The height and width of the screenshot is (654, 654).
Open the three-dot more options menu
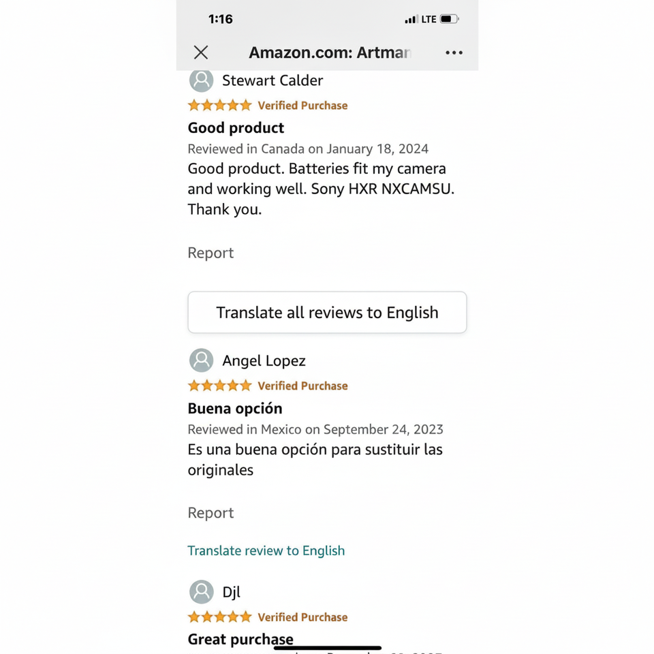coord(454,52)
